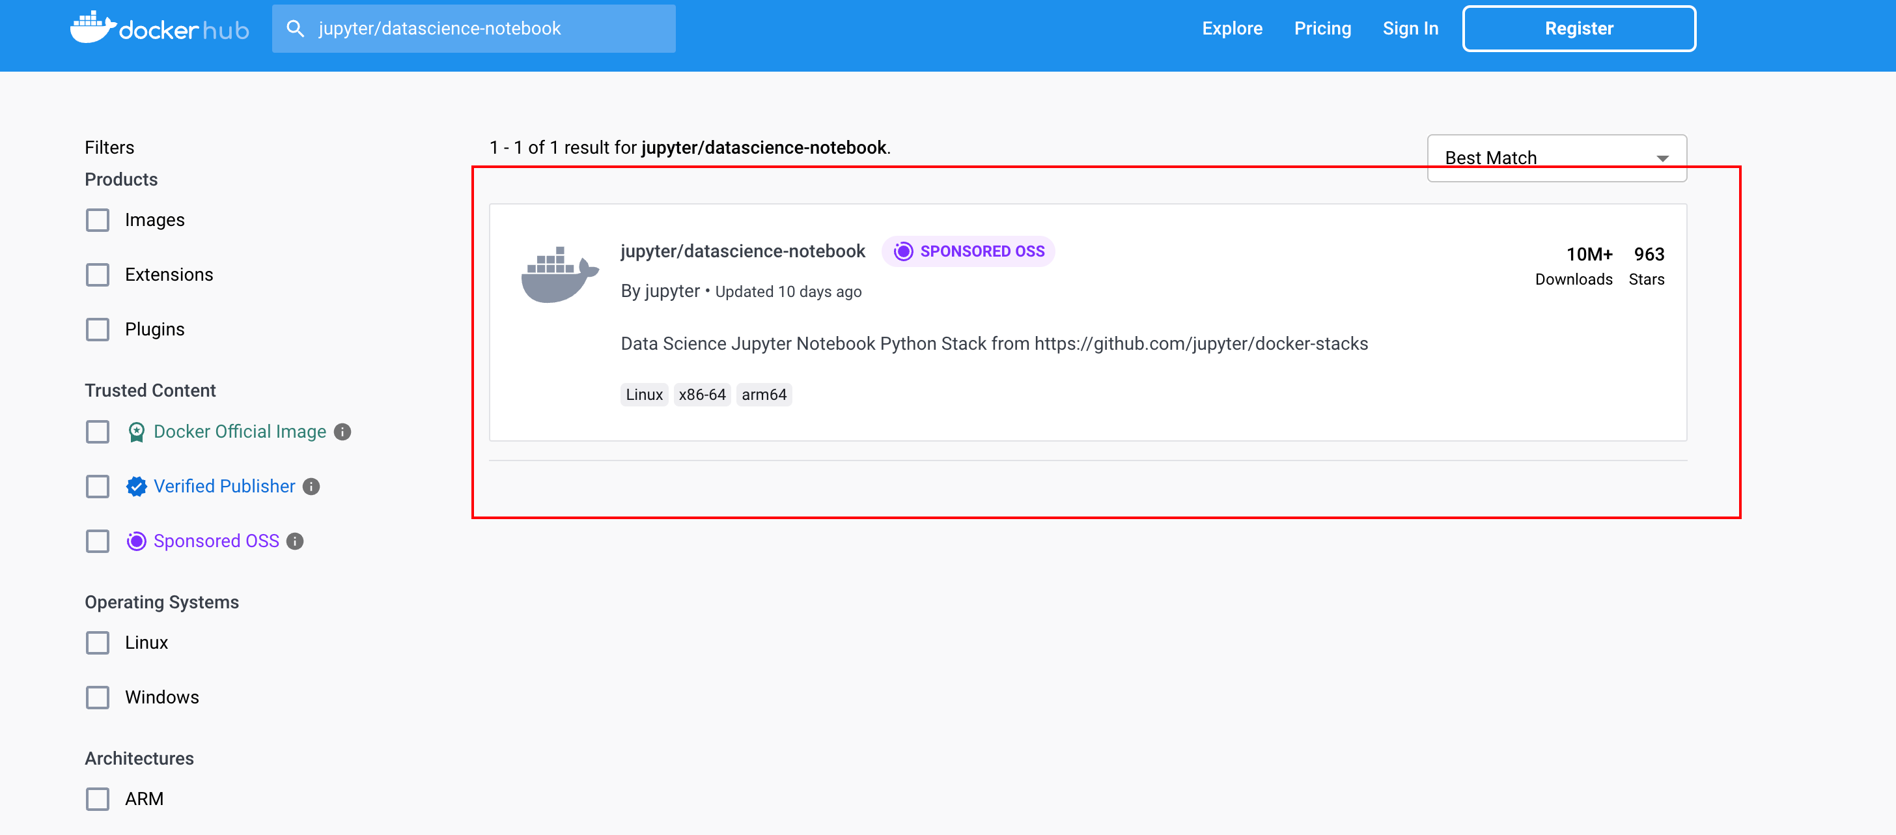
Task: Tick the Windows operating system checkbox
Action: (98, 698)
